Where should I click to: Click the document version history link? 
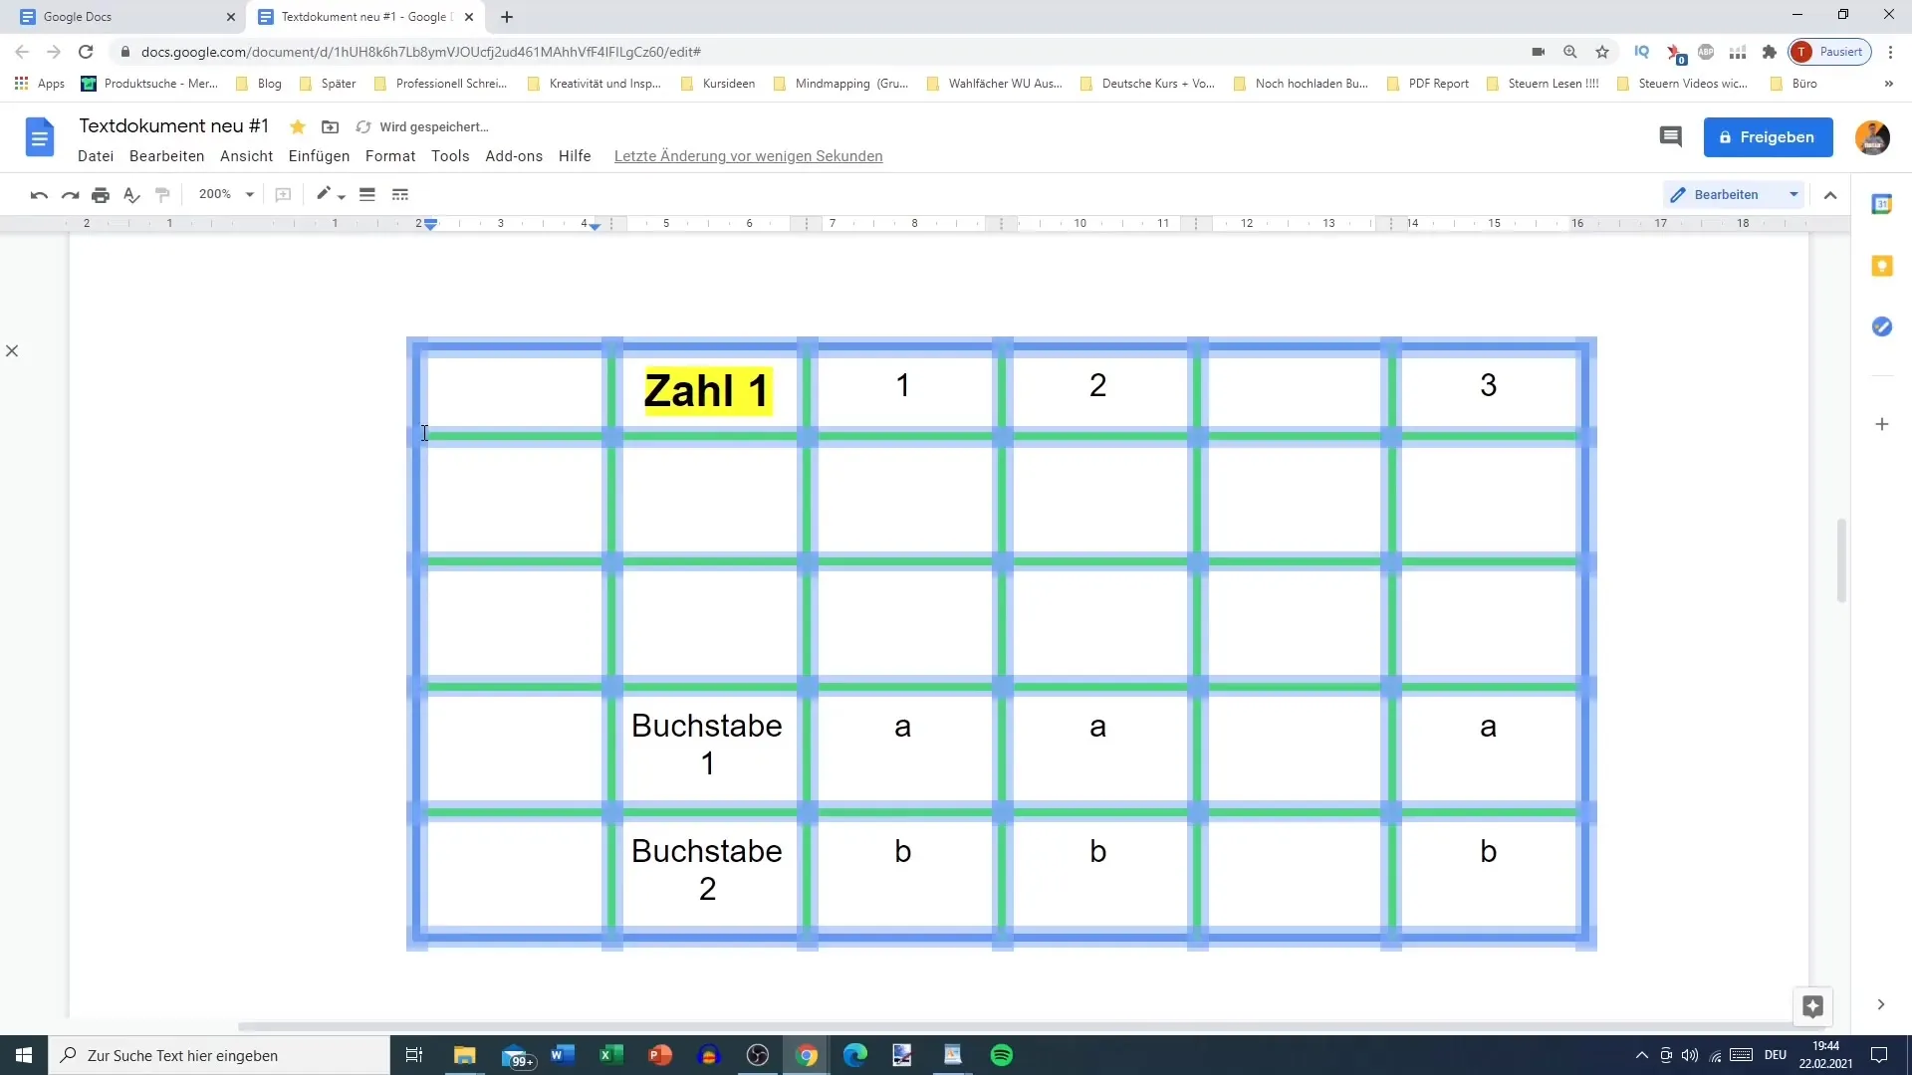[749, 156]
